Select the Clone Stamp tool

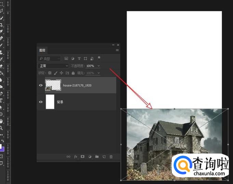[x=1, y=52]
